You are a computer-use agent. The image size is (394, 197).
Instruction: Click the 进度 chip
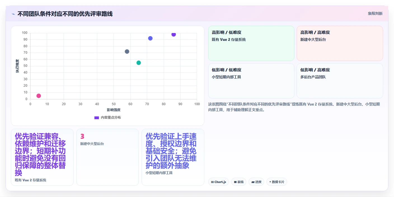click(256, 182)
